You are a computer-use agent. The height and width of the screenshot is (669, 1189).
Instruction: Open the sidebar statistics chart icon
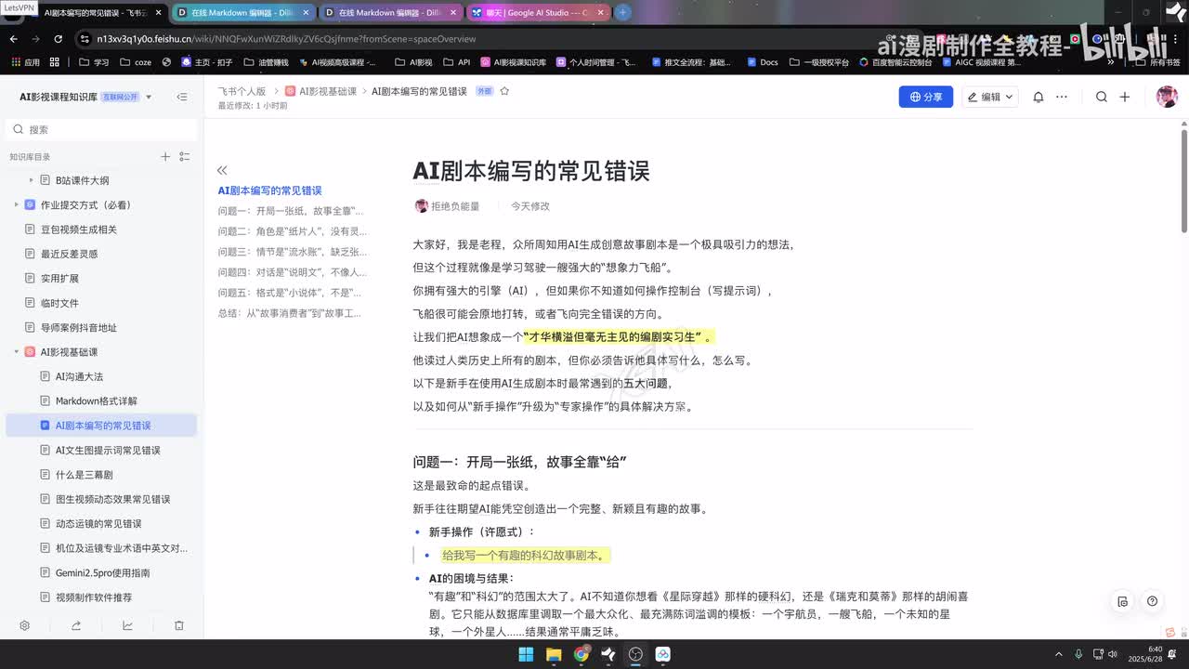[x=127, y=626]
